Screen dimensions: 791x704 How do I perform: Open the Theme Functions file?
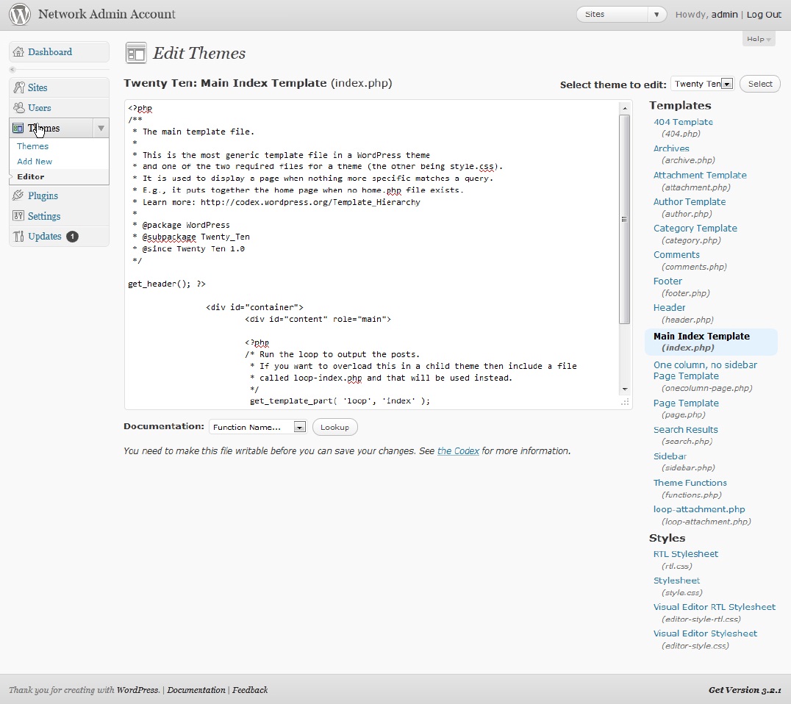click(690, 483)
